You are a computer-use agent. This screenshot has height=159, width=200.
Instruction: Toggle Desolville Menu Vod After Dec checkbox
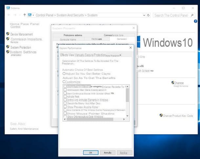(65, 103)
